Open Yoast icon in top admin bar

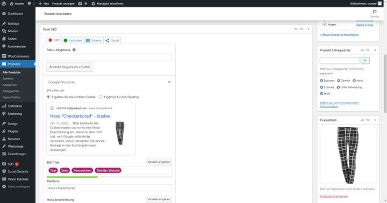click(x=80, y=4)
